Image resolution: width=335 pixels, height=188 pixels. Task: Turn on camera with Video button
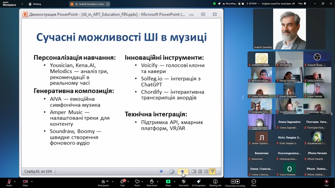[x=25, y=183]
